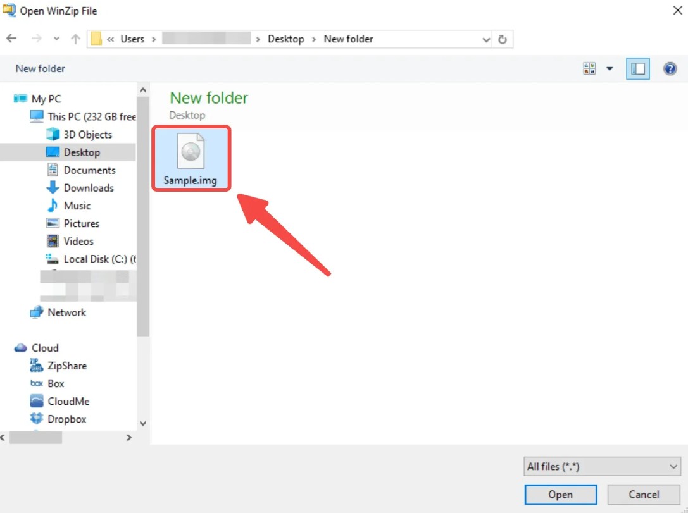Go back using the left arrow
Viewport: 688px width, 513px height.
click(x=11, y=39)
